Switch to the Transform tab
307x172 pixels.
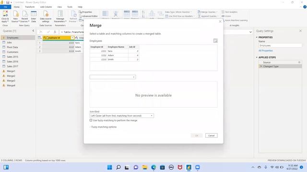(30, 7)
